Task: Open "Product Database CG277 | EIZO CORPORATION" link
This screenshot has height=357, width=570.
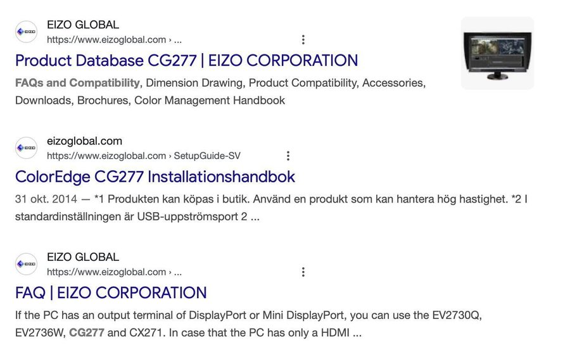Action: pyautogui.click(x=186, y=61)
